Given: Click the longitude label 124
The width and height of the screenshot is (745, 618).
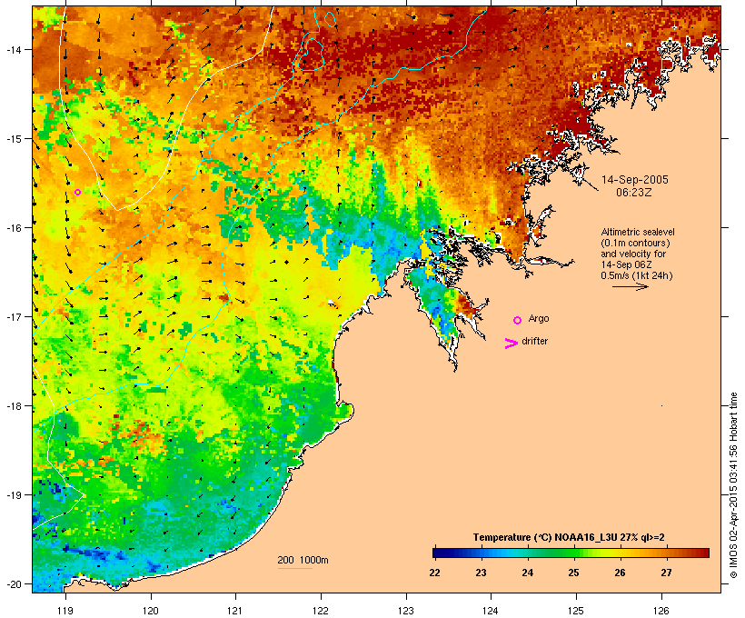Looking at the screenshot, I should point(491,611).
